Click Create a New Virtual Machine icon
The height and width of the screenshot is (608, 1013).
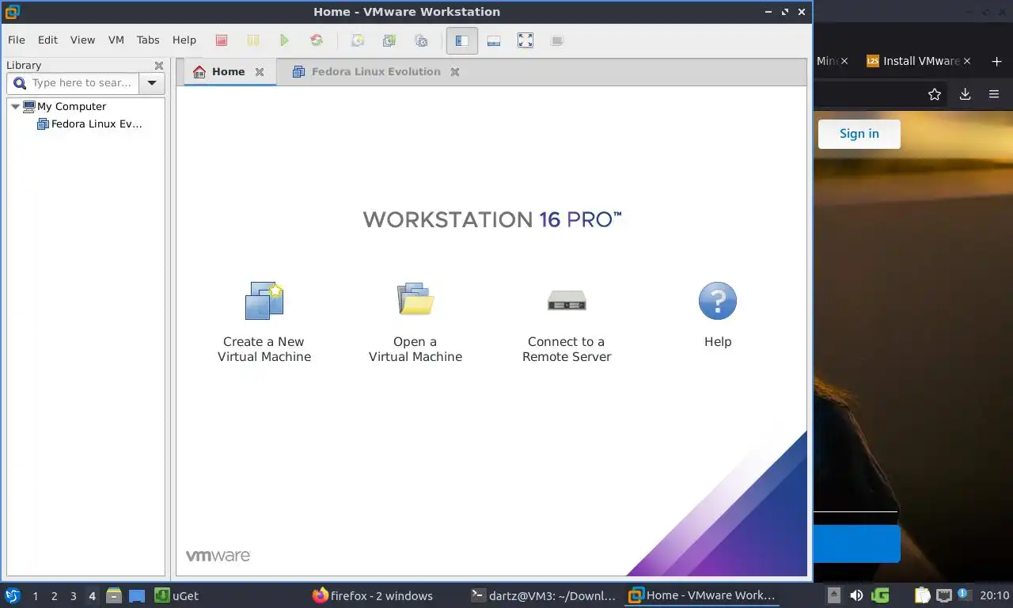click(x=264, y=301)
